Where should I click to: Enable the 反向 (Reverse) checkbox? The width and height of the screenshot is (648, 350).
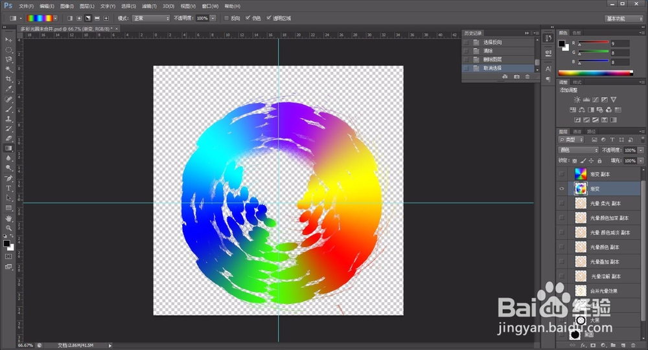(x=226, y=18)
